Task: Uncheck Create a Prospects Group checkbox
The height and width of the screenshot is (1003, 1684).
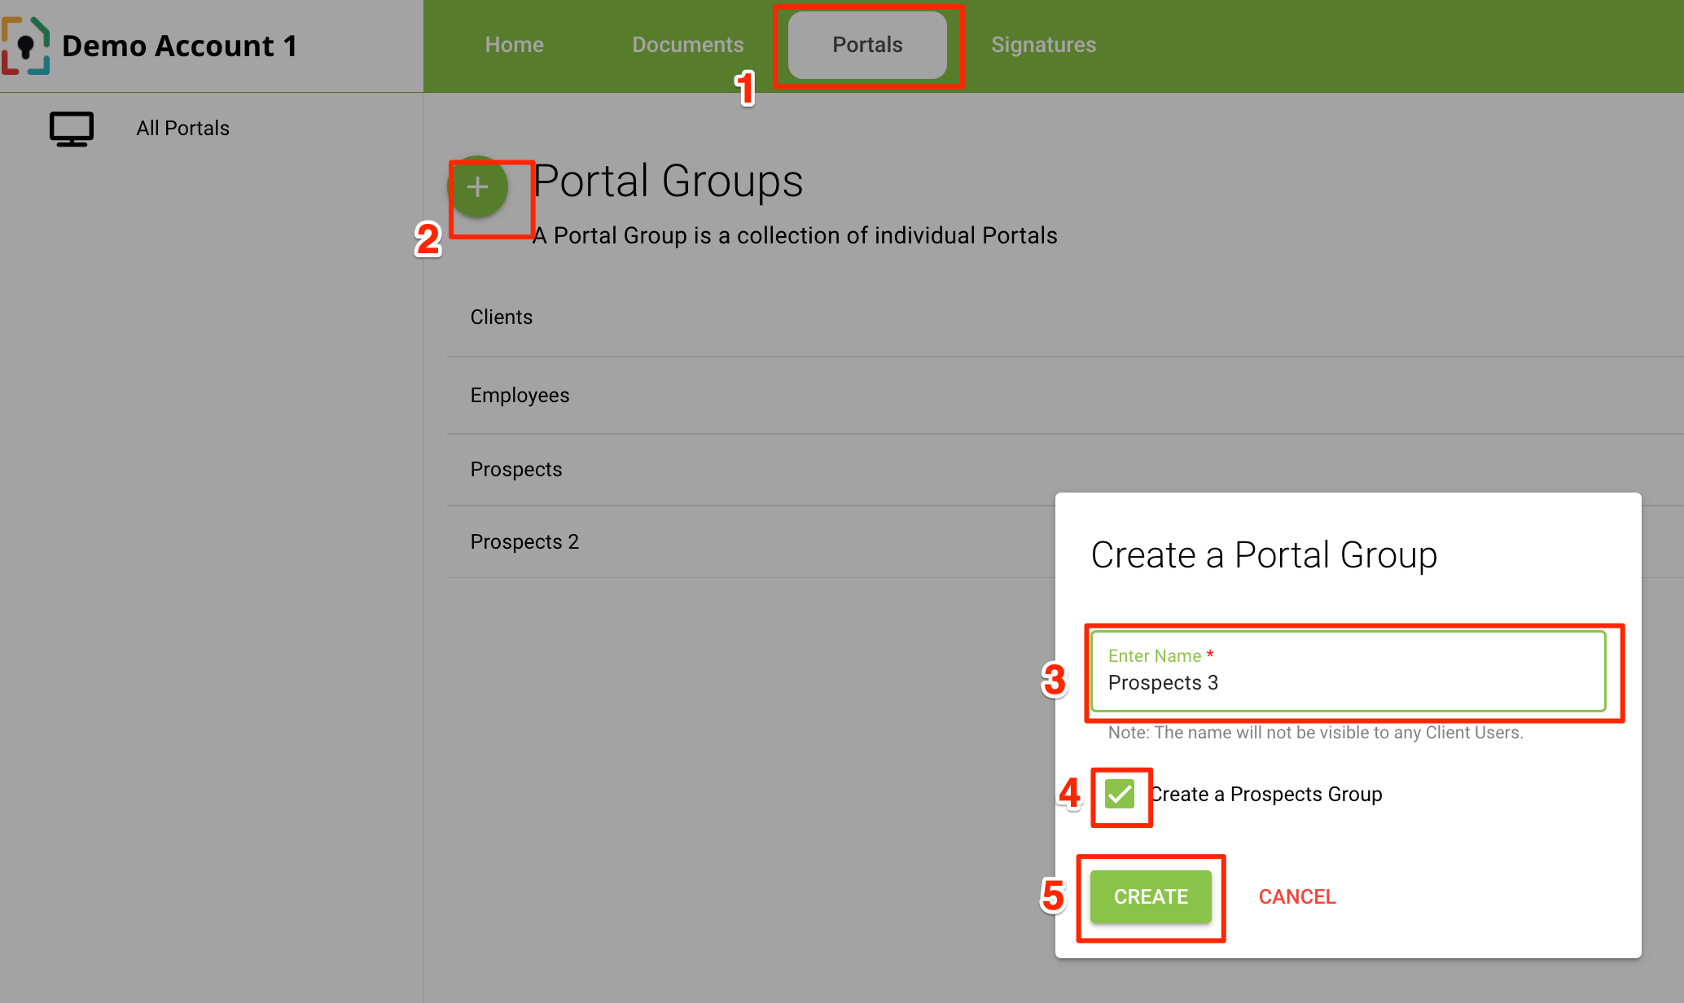Action: point(1120,794)
